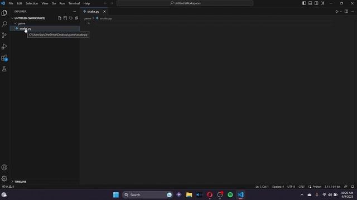Select language mode Python in status bar
The image size is (357, 200).
click(x=317, y=187)
